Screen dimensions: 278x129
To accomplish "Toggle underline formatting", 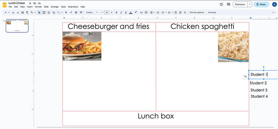I will click(x=126, y=12).
